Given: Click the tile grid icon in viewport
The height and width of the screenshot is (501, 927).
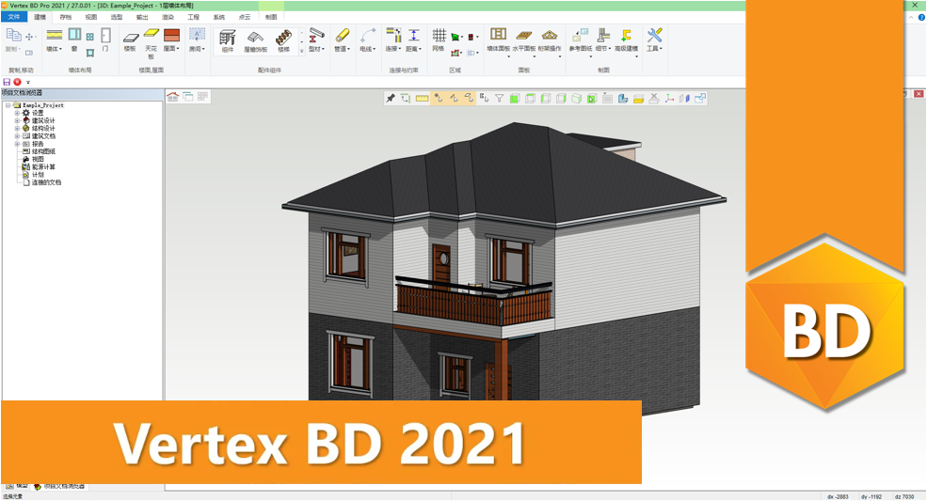Looking at the screenshot, I should point(202,96).
